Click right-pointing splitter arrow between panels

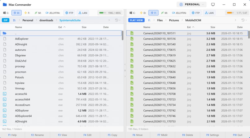pyautogui.click(x=125, y=76)
